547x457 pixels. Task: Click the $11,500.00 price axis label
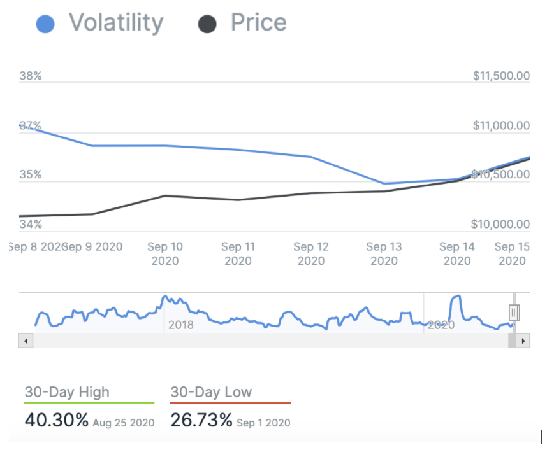coord(501,76)
